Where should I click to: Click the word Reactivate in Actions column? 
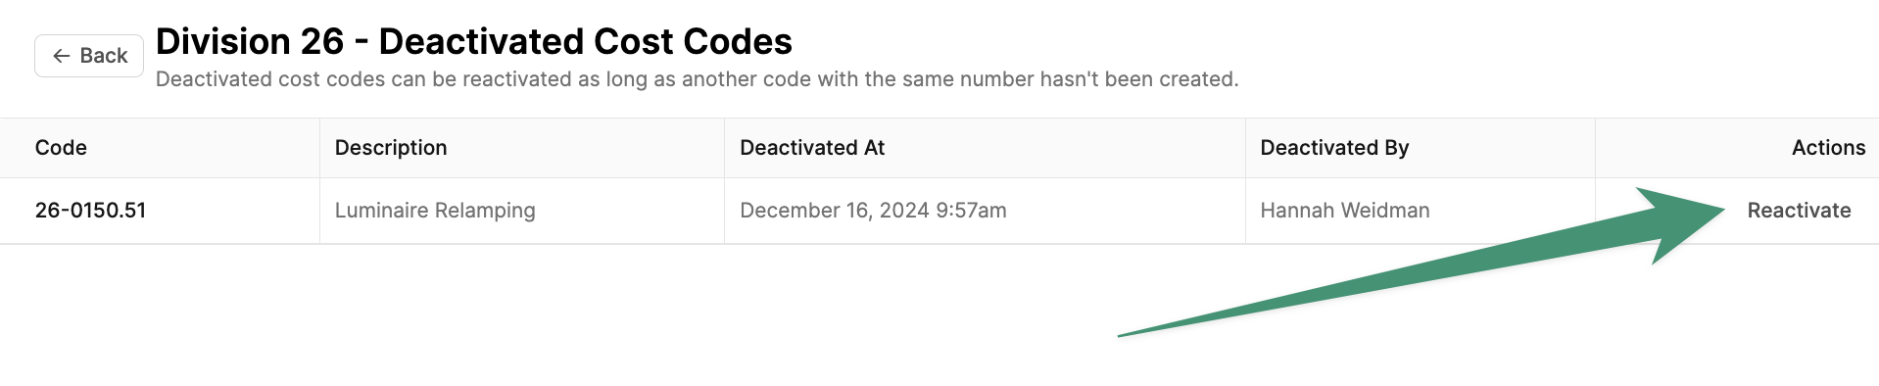tap(1799, 211)
